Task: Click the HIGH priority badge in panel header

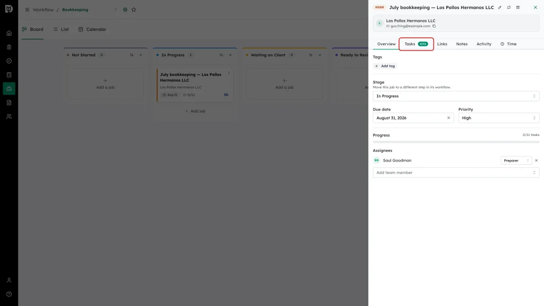Action: 379,7
